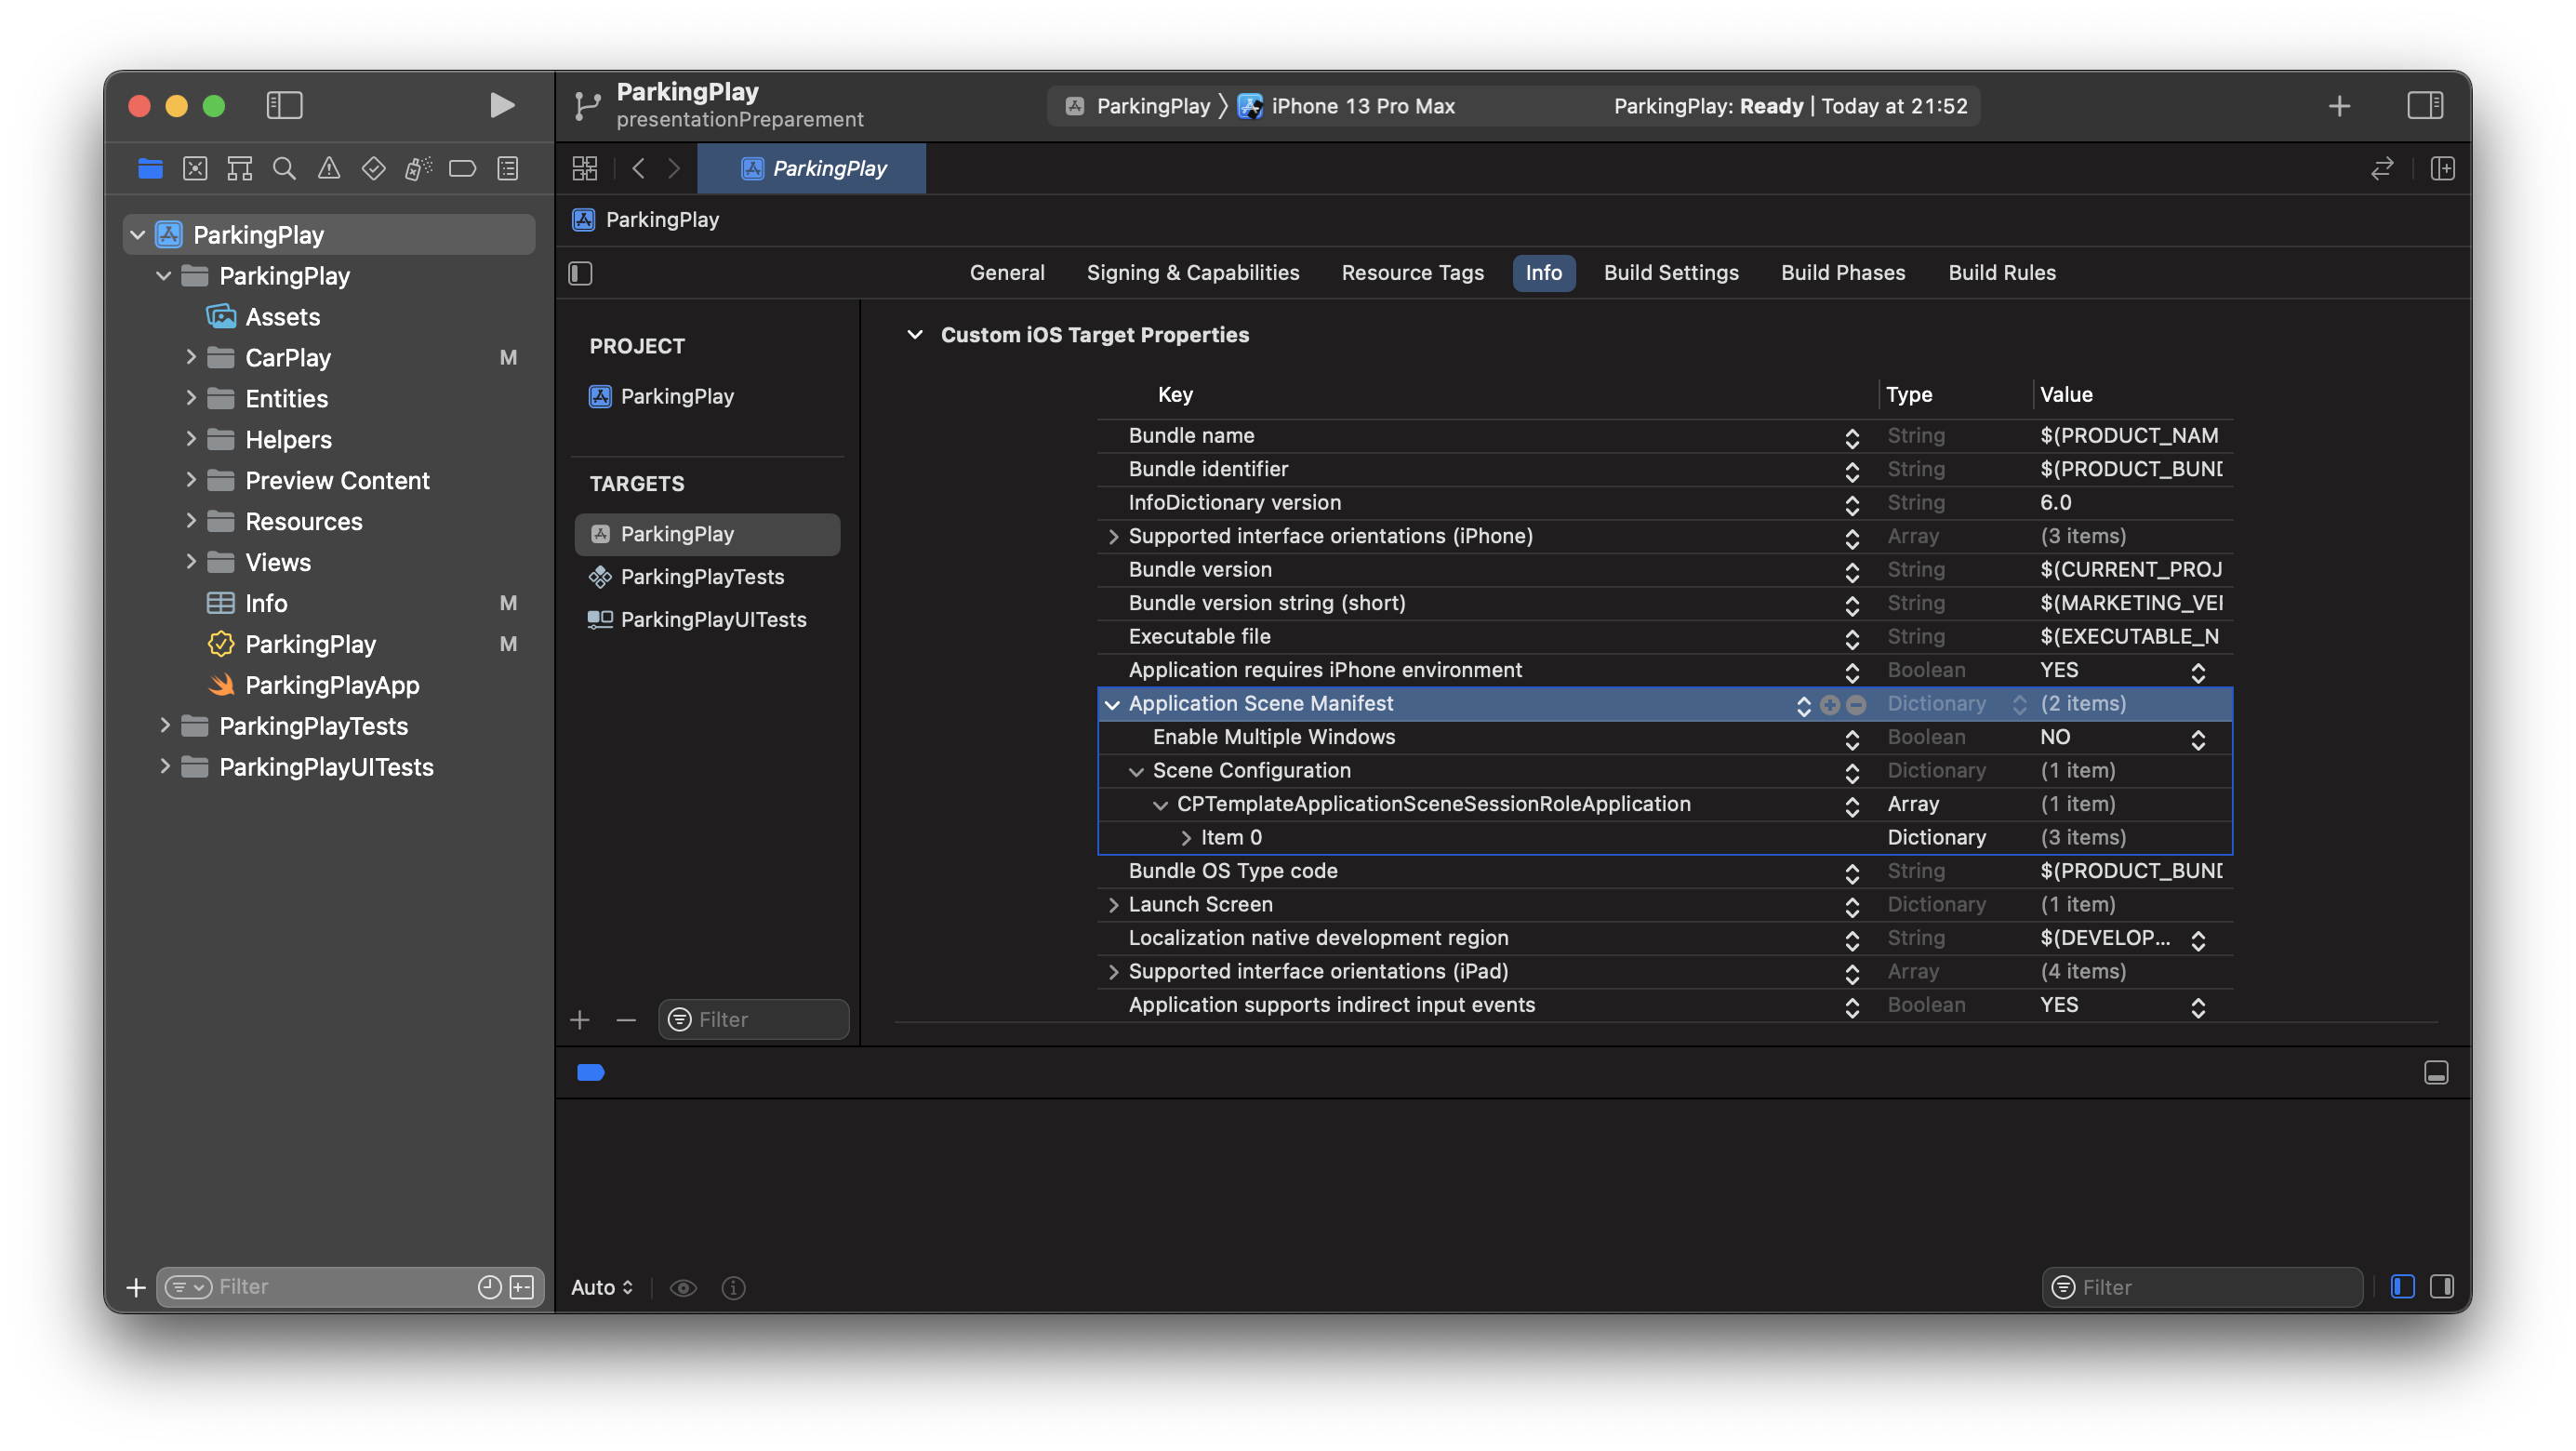Open the Find navigator magnifier
This screenshot has height=1451, width=2576.
click(x=284, y=168)
